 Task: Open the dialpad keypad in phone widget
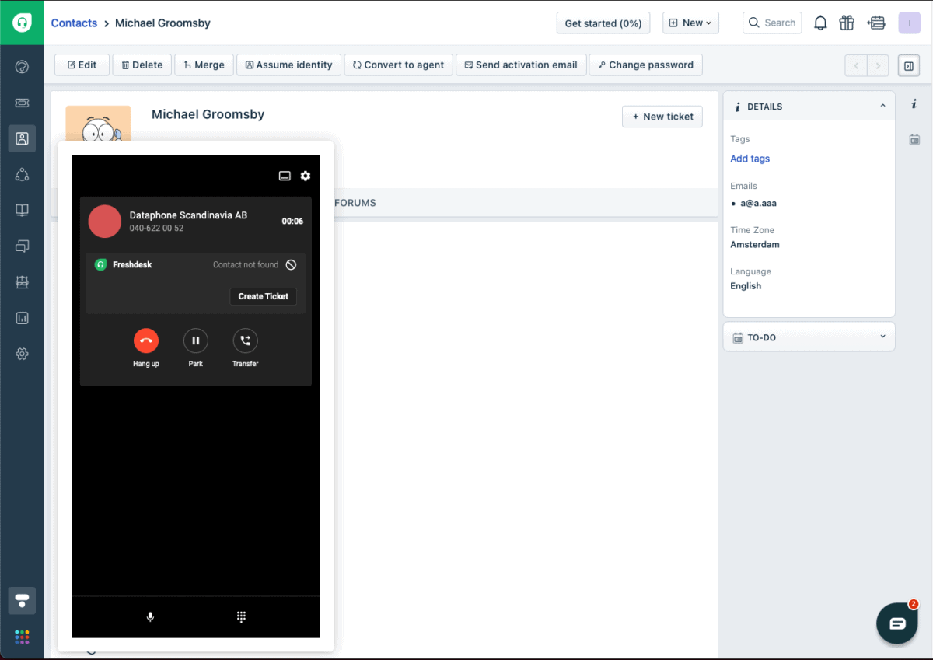(241, 617)
